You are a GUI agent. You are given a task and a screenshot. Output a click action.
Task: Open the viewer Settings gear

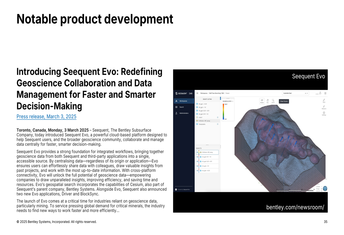pos(324,113)
